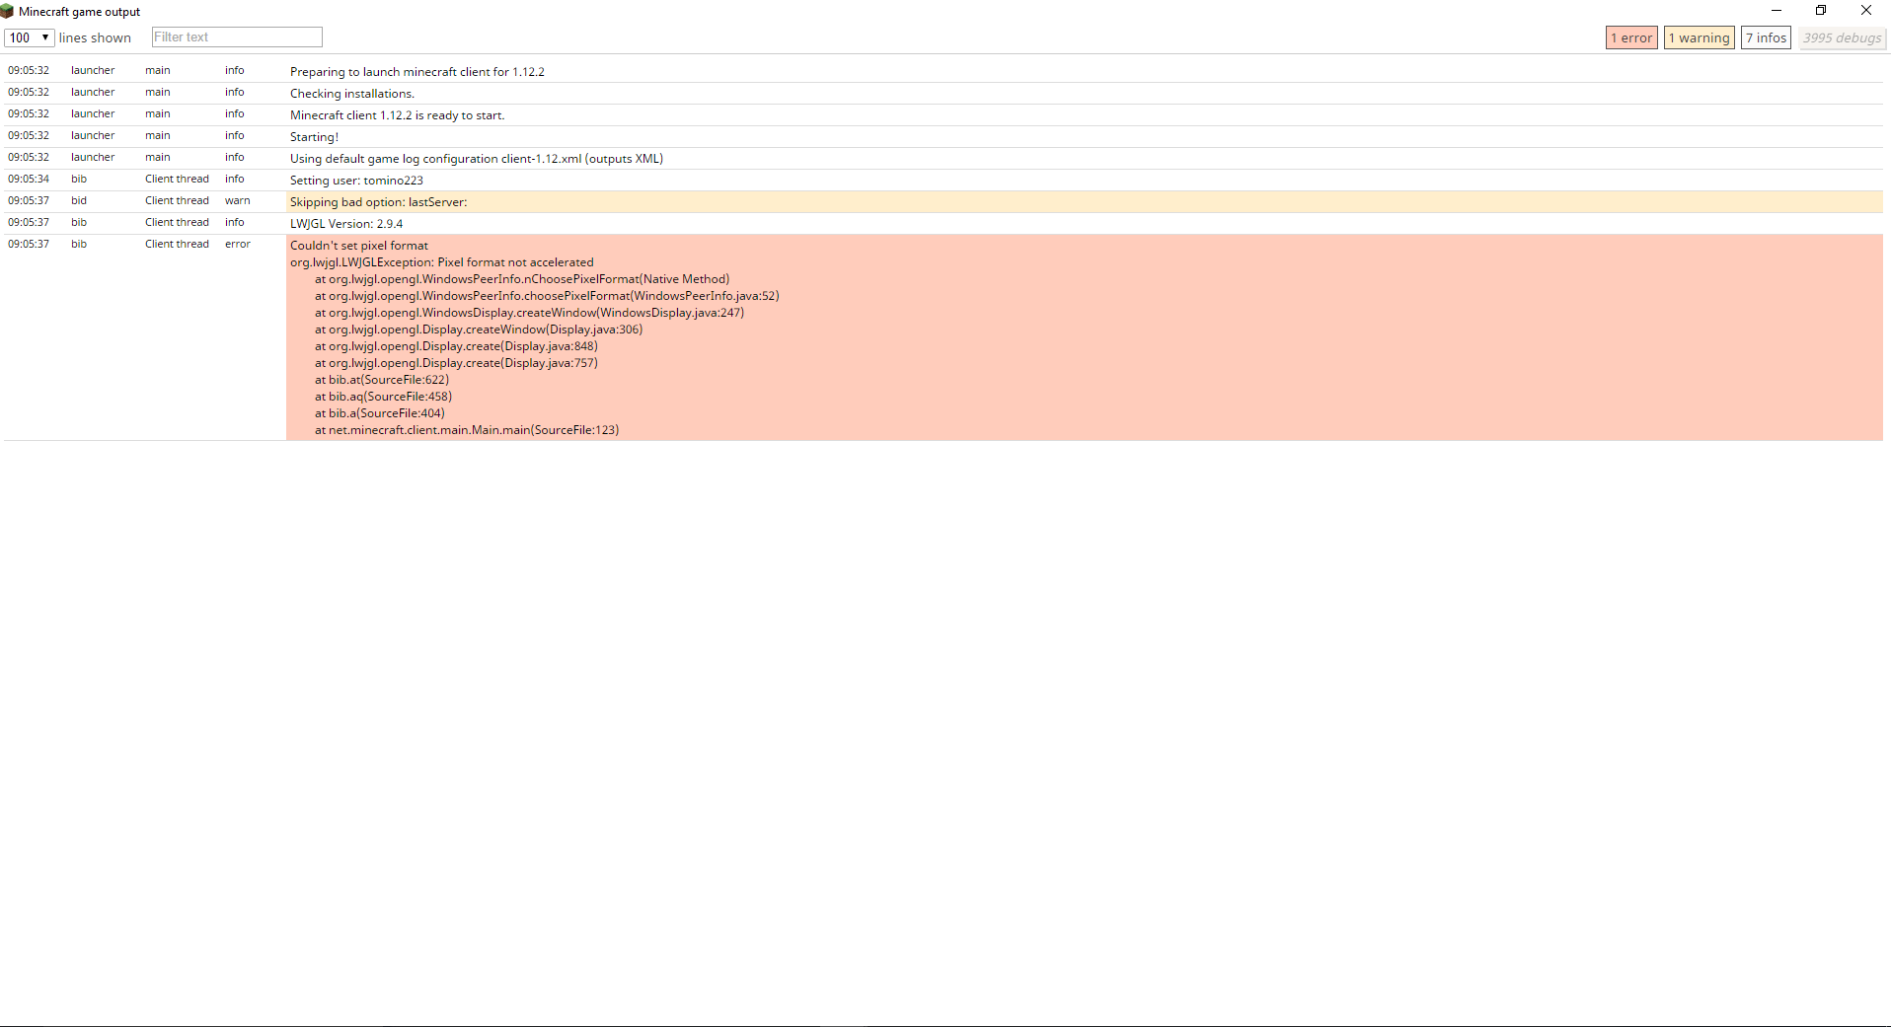Select the 'Using default game log configuration' line
Screen dimensions: 1891x1027
(477, 159)
